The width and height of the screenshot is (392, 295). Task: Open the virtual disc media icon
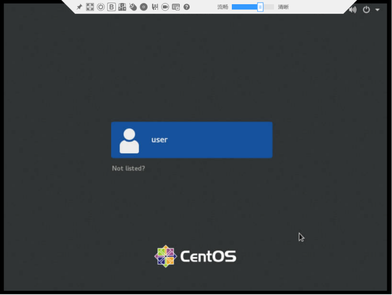[143, 7]
